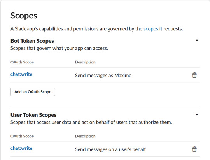This screenshot has height=160, width=210.
Task: Click the main Scopes page heading
Action: [x=24, y=16]
